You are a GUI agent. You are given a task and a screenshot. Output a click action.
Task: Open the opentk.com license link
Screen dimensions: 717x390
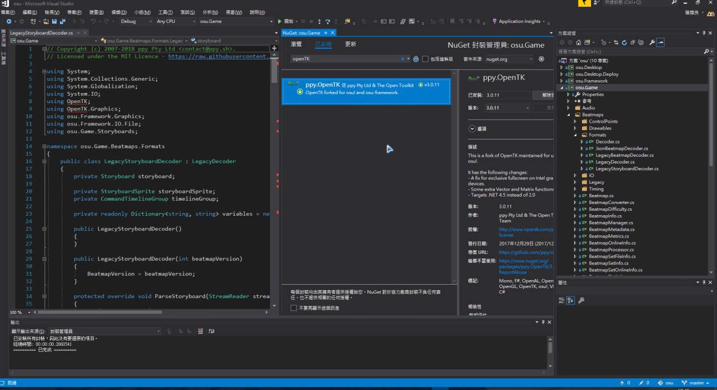pyautogui.click(x=525, y=232)
